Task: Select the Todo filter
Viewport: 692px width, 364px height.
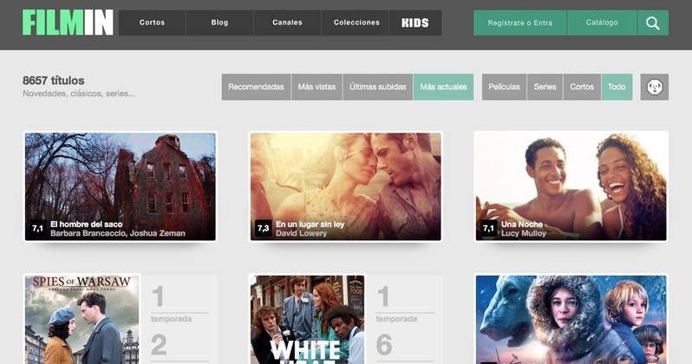Action: point(617,87)
